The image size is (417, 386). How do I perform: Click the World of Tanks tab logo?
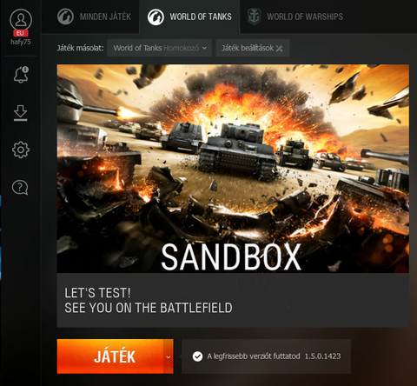tap(156, 17)
